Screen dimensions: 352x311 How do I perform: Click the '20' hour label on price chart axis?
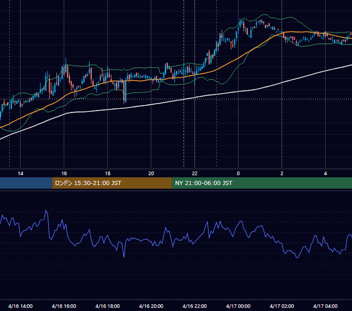coord(151,174)
